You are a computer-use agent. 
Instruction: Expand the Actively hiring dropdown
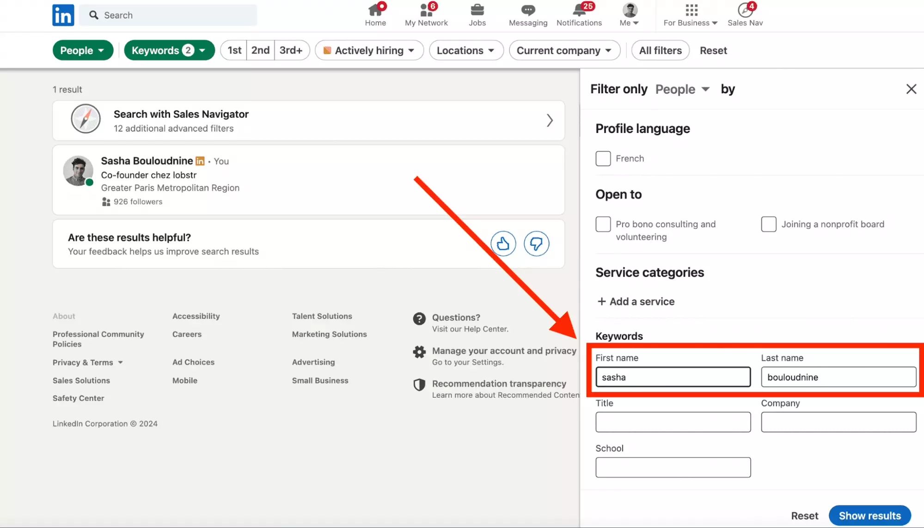point(369,50)
